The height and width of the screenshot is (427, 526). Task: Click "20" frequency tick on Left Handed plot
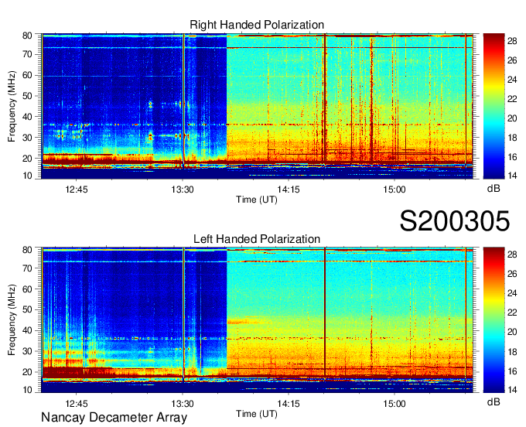tap(28, 372)
